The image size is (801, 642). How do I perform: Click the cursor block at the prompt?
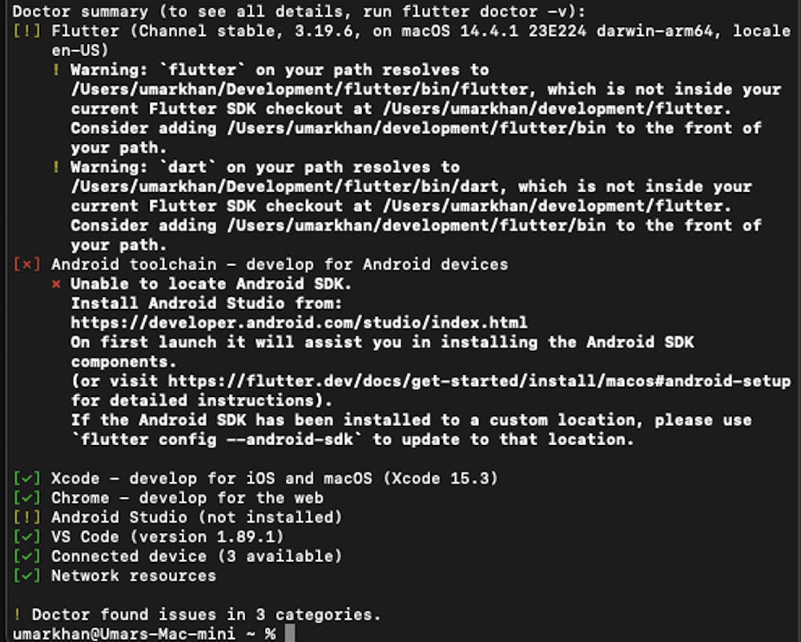click(x=290, y=634)
